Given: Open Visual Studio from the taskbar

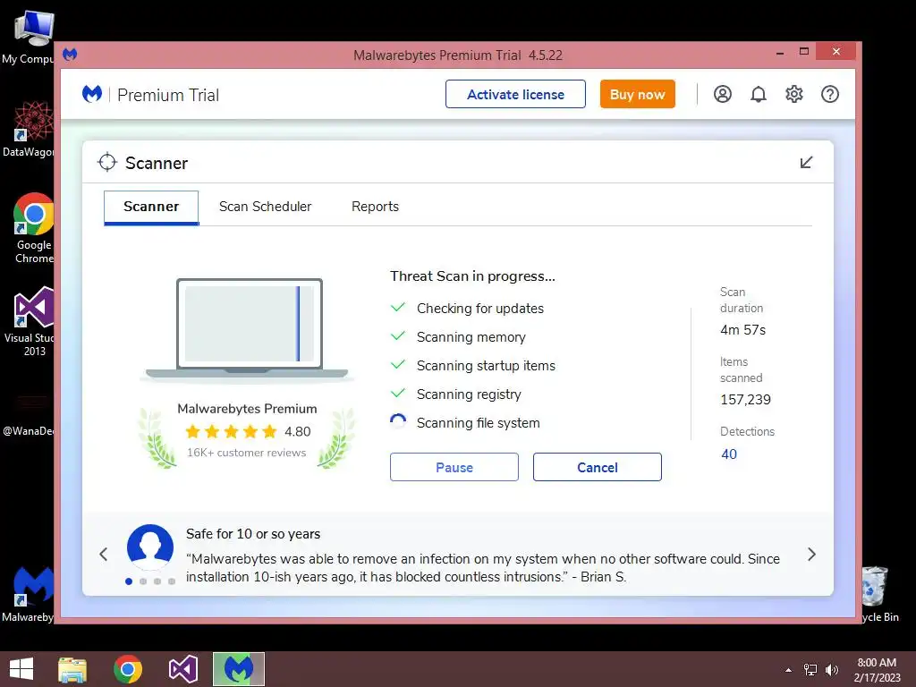Looking at the screenshot, I should click(183, 669).
